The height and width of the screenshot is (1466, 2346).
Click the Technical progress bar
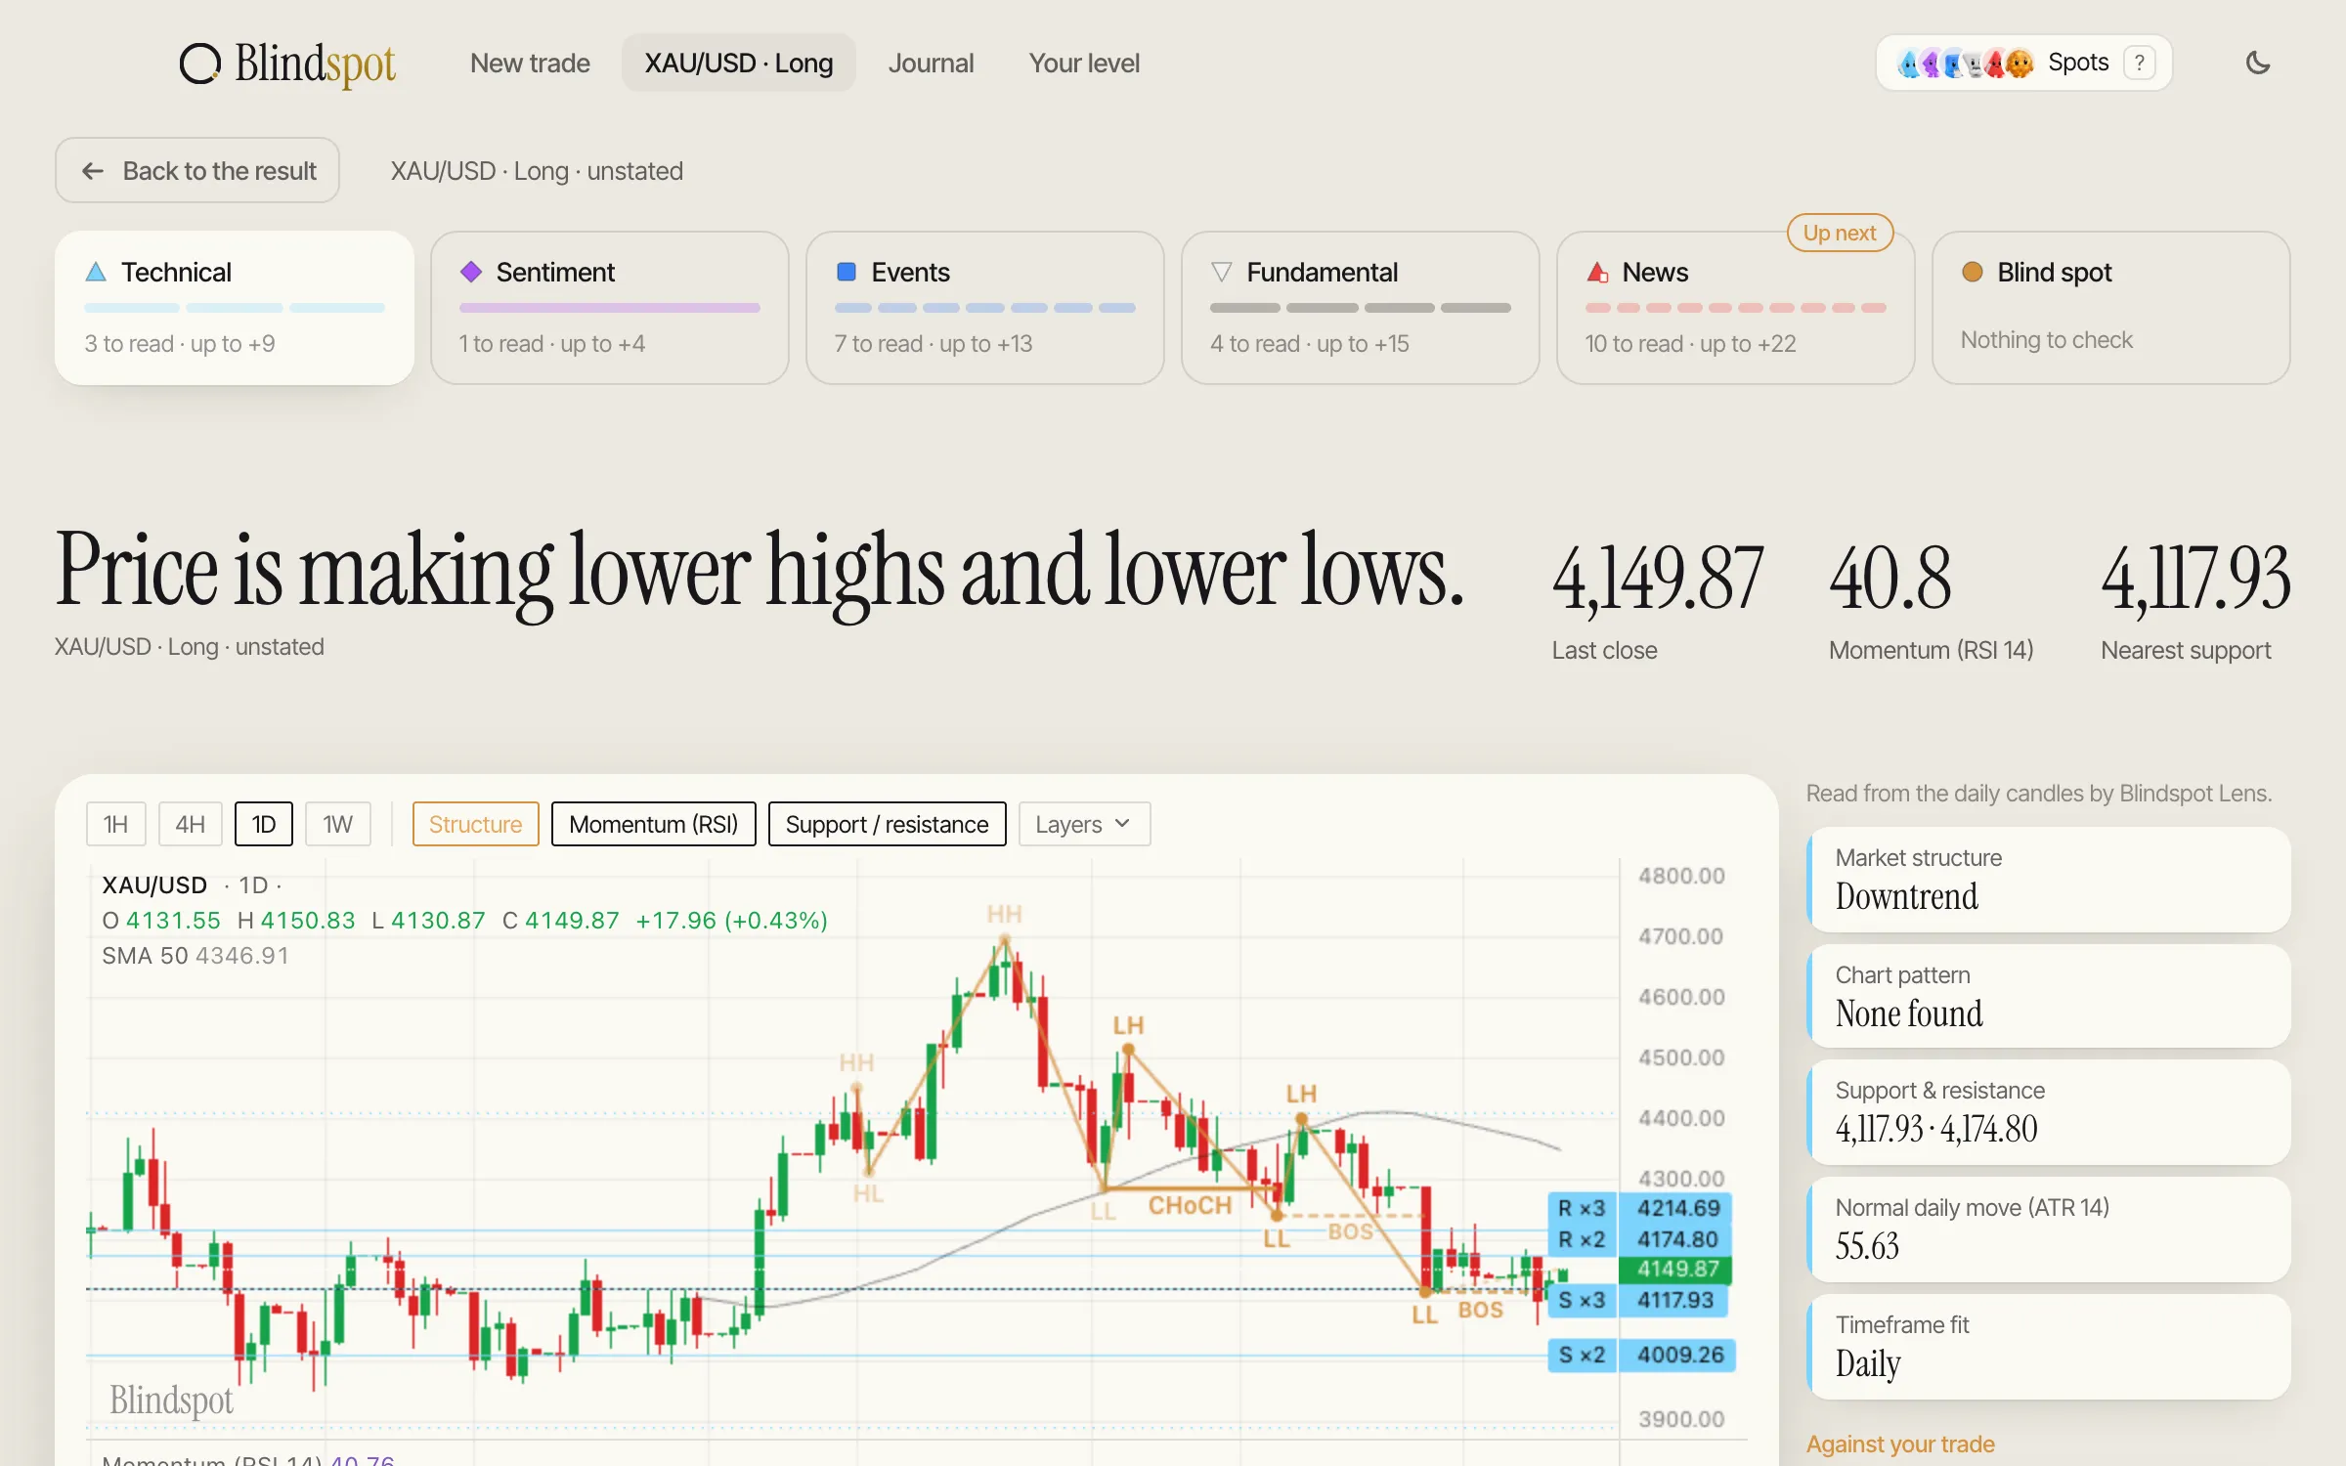pos(235,308)
